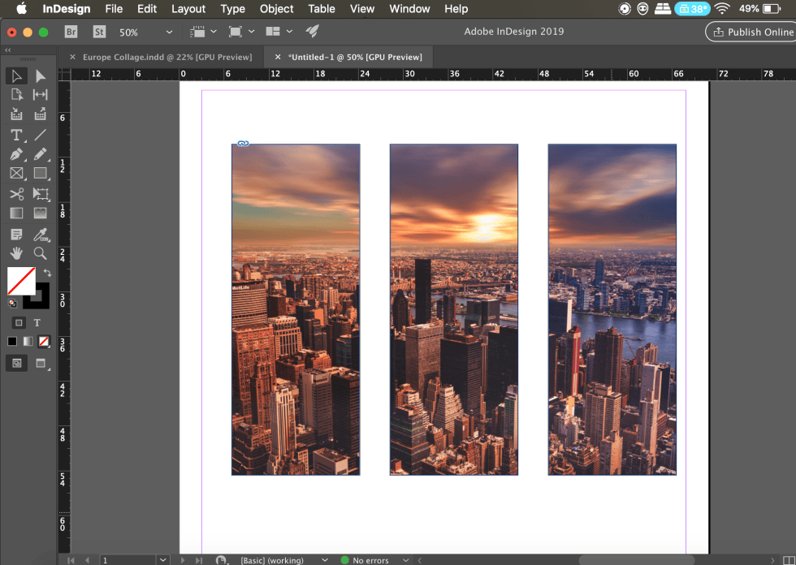The image size is (796, 565).
Task: Select the Gradient Swatch tool
Action: pyautogui.click(x=16, y=213)
